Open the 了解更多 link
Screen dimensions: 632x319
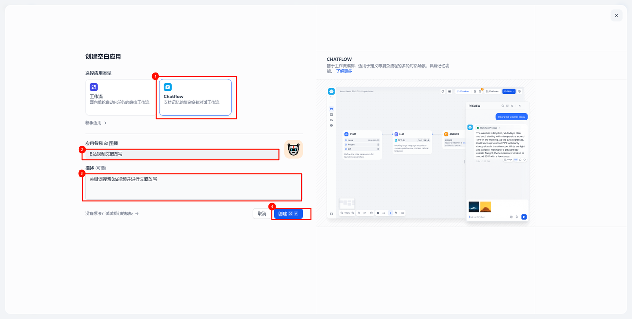coord(344,71)
